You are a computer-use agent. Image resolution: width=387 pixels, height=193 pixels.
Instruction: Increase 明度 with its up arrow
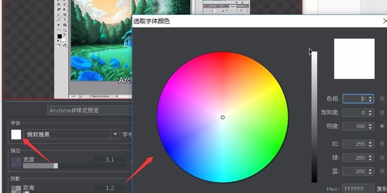pos(370,124)
